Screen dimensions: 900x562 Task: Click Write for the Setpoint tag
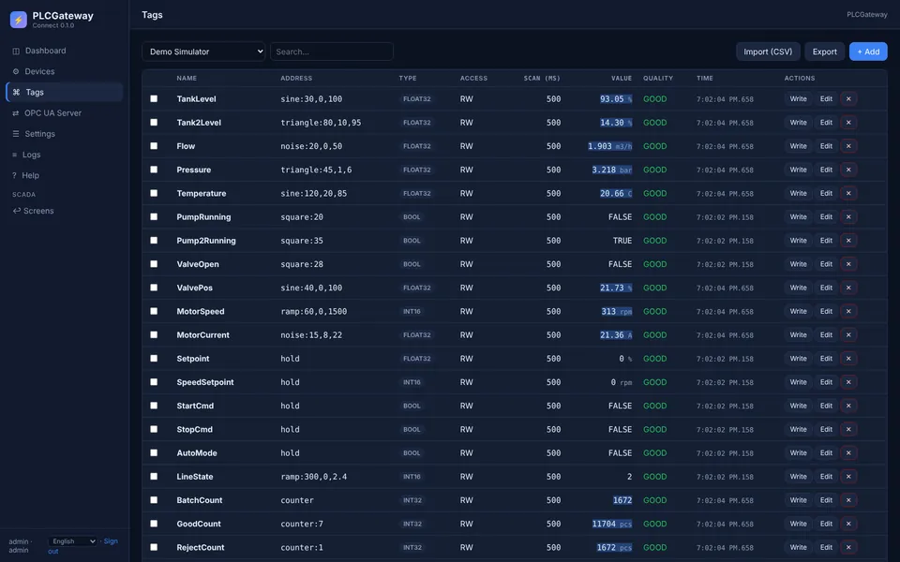pyautogui.click(x=798, y=359)
